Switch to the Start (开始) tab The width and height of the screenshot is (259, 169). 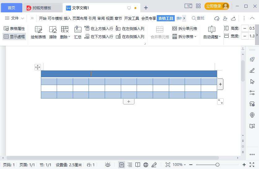click(43, 18)
